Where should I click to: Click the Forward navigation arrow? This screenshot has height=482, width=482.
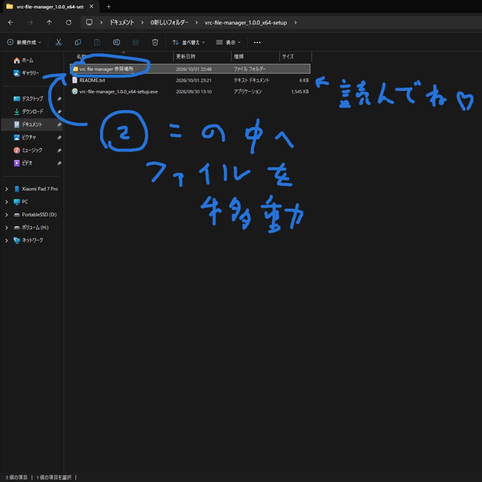pos(30,23)
